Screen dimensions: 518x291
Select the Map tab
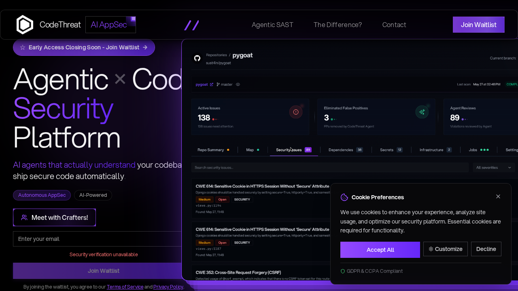pyautogui.click(x=251, y=150)
